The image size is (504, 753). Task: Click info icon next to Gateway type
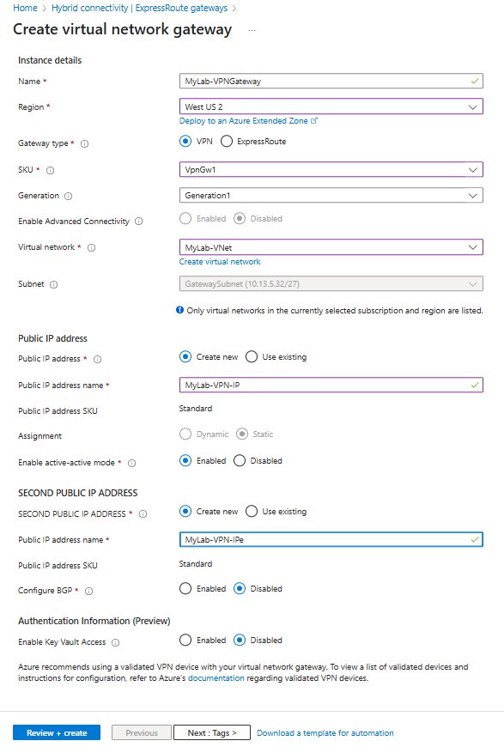click(84, 143)
